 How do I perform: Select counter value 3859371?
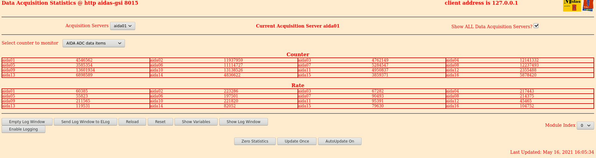pos(380,75)
